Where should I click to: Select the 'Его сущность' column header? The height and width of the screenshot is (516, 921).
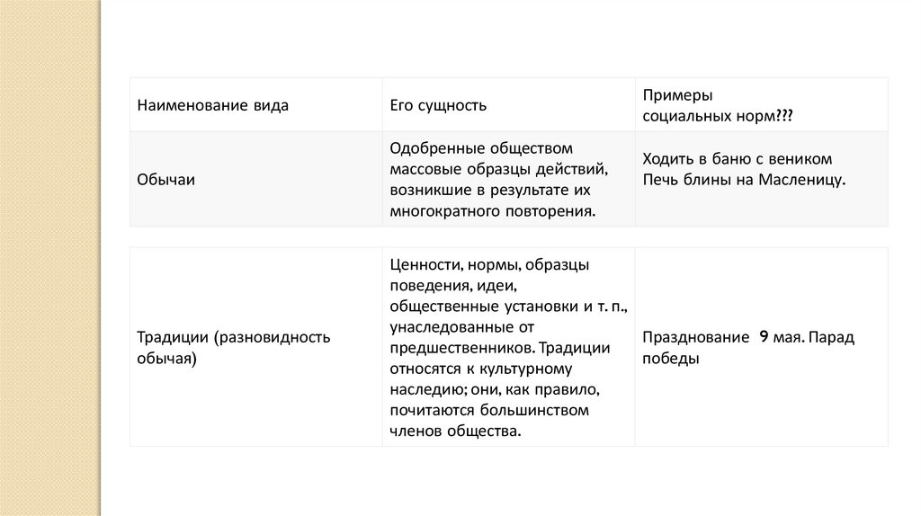(x=439, y=105)
